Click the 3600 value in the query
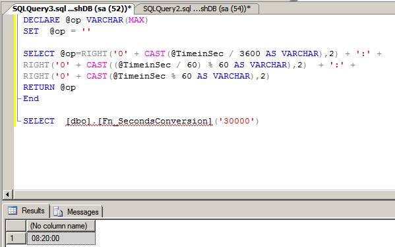395x247 pixels. click(x=250, y=53)
